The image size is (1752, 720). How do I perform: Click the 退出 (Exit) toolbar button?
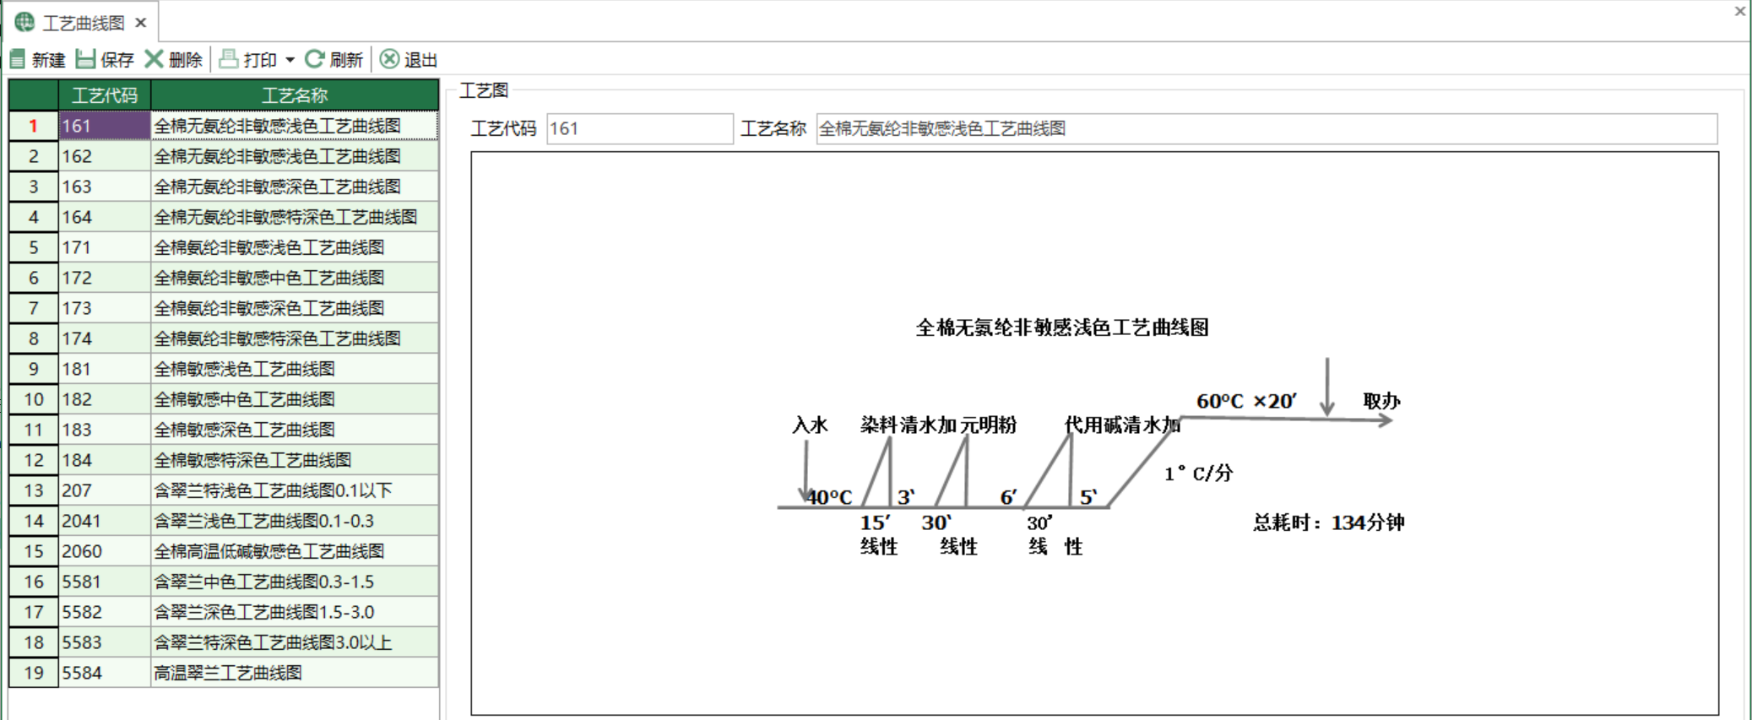click(x=409, y=59)
